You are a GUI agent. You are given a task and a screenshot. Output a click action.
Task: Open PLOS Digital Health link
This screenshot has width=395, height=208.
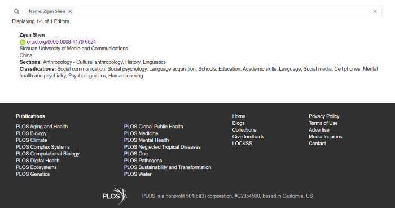(38, 161)
